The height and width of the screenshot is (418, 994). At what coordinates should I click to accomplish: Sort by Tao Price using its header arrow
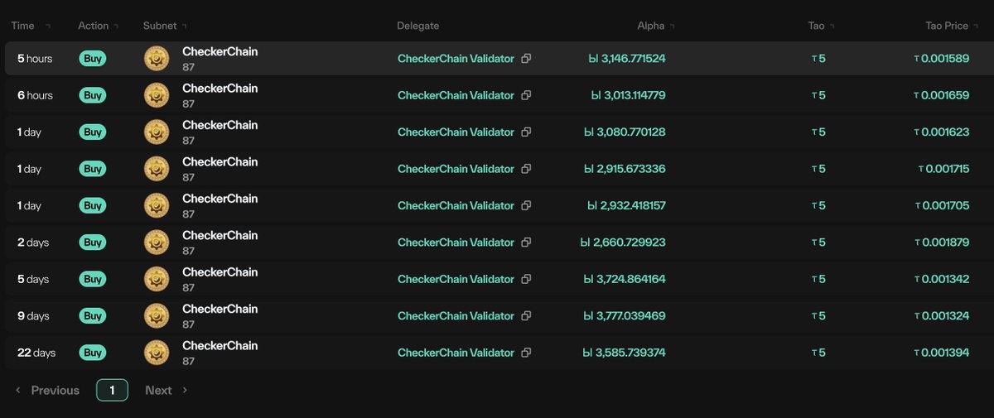(976, 26)
